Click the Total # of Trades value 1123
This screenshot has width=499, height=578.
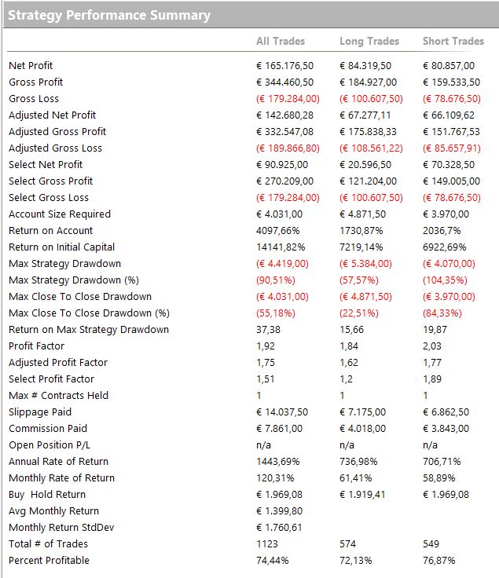[267, 544]
